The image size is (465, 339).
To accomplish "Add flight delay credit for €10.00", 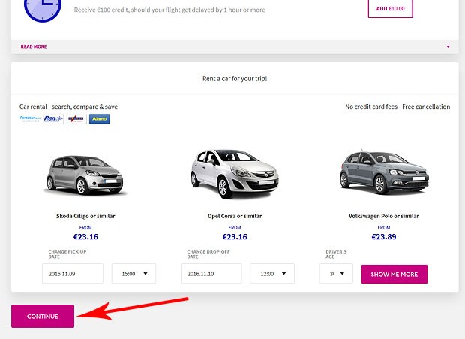I will click(x=390, y=8).
